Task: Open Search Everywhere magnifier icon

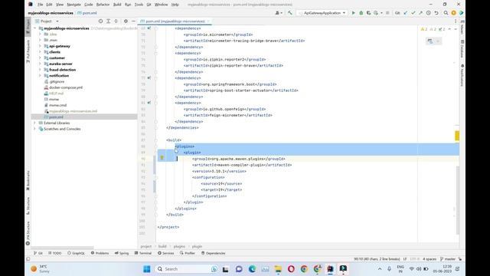Action: pos(446,13)
